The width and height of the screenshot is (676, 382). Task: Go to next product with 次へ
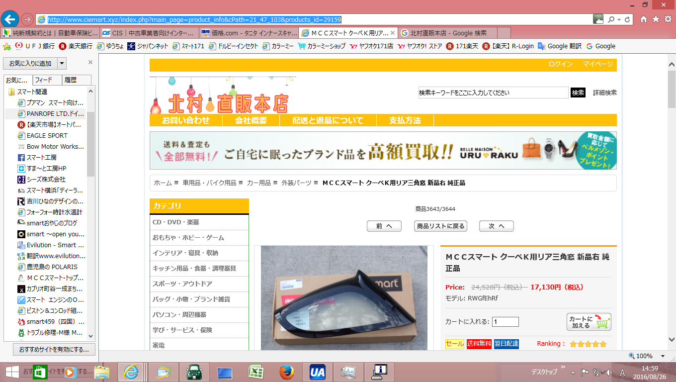tap(496, 226)
